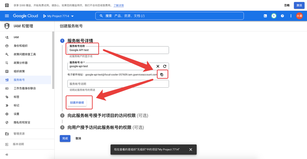Click the IAM 和管理 shield icon
This screenshot has height=159, width=307.
click(x=7, y=26)
